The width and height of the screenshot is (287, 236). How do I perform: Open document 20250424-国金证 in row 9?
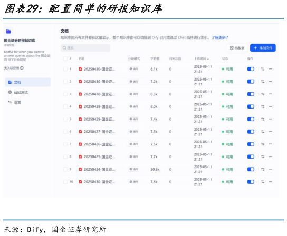(99, 169)
